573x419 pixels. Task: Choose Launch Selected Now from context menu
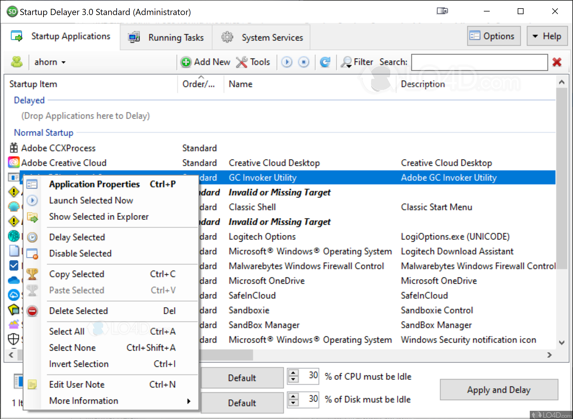coord(91,200)
